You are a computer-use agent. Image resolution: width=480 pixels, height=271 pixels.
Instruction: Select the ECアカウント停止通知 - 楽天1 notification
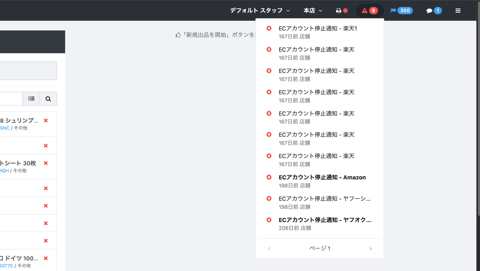318,29
